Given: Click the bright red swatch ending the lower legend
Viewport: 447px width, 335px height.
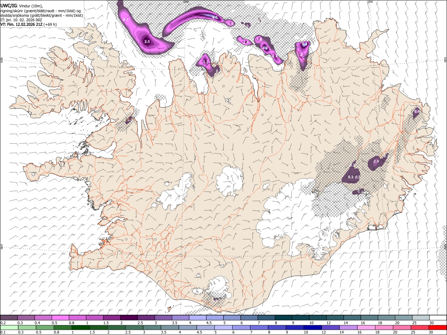Looking at the screenshot, I should point(438,327).
